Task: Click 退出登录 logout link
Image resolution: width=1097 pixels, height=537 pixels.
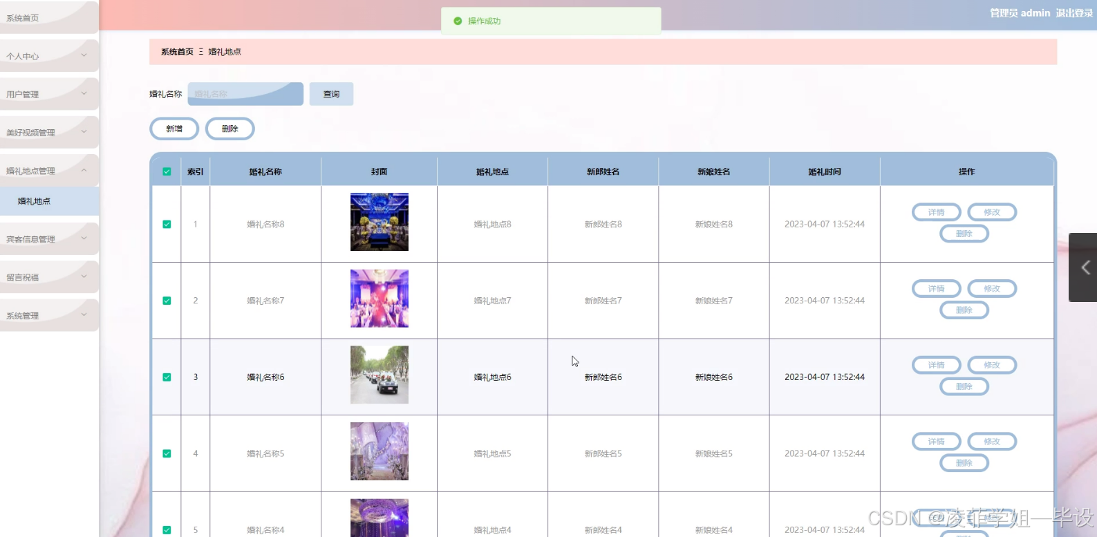Action: [x=1074, y=13]
